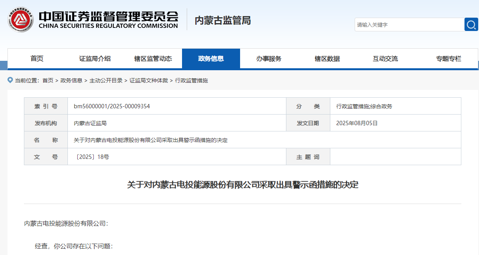
Task: Go to 辖区监管动态 section
Action: click(153, 58)
